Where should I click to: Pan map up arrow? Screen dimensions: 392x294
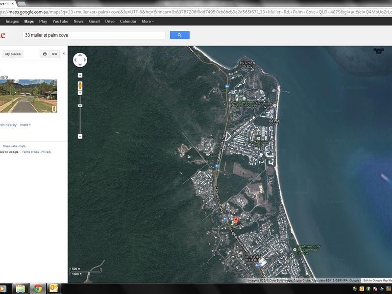pos(80,55)
